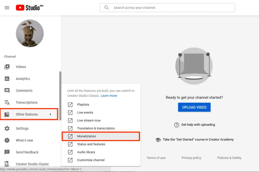Expand the Other features submenu arrow
The image size is (259, 172).
coord(51,114)
